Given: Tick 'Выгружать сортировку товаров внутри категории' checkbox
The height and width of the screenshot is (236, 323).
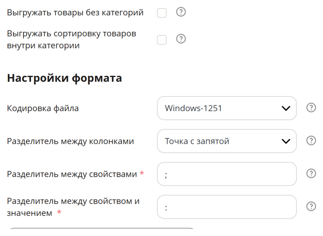Looking at the screenshot, I should coord(161,40).
